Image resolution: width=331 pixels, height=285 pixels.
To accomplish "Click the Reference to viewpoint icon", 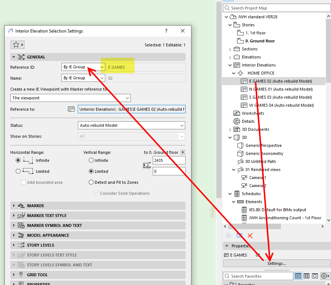I will (71, 109).
